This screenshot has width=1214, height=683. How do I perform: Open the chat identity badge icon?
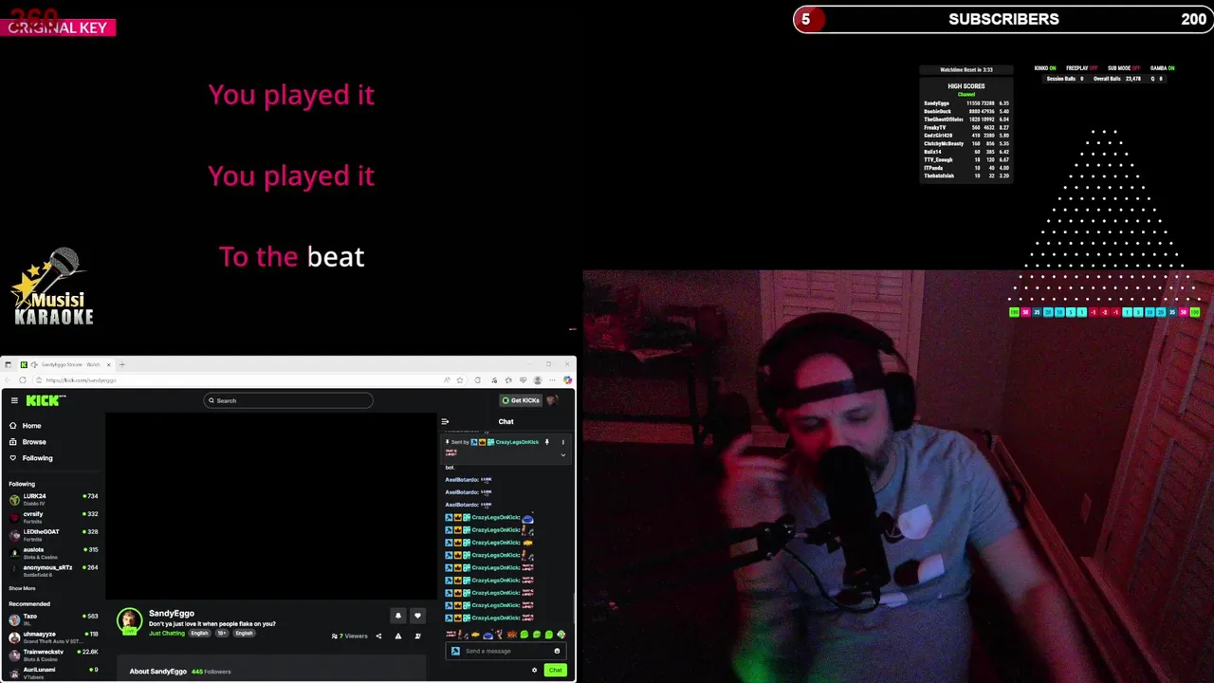(455, 651)
